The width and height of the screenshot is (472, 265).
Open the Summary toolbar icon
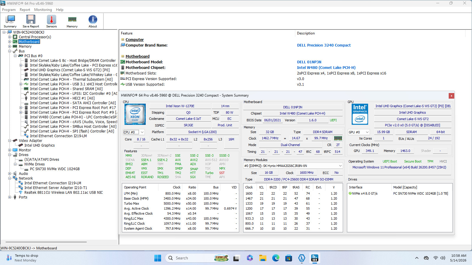pos(10,21)
